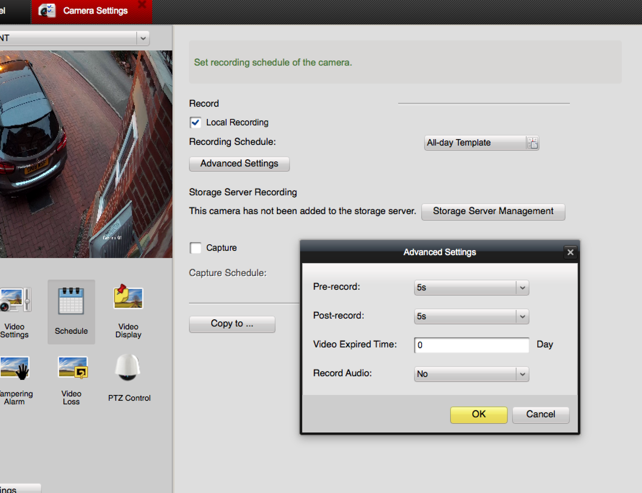The height and width of the screenshot is (493, 642).
Task: Open the Record Audio dropdown
Action: pyautogui.click(x=522, y=374)
